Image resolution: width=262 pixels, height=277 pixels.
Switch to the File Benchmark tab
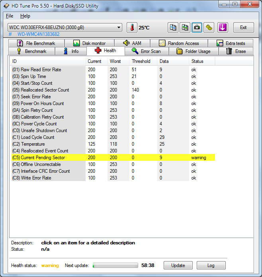[x=36, y=43]
